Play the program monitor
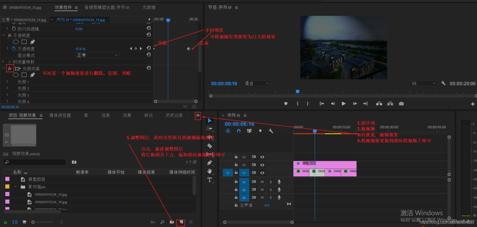 click(344, 103)
